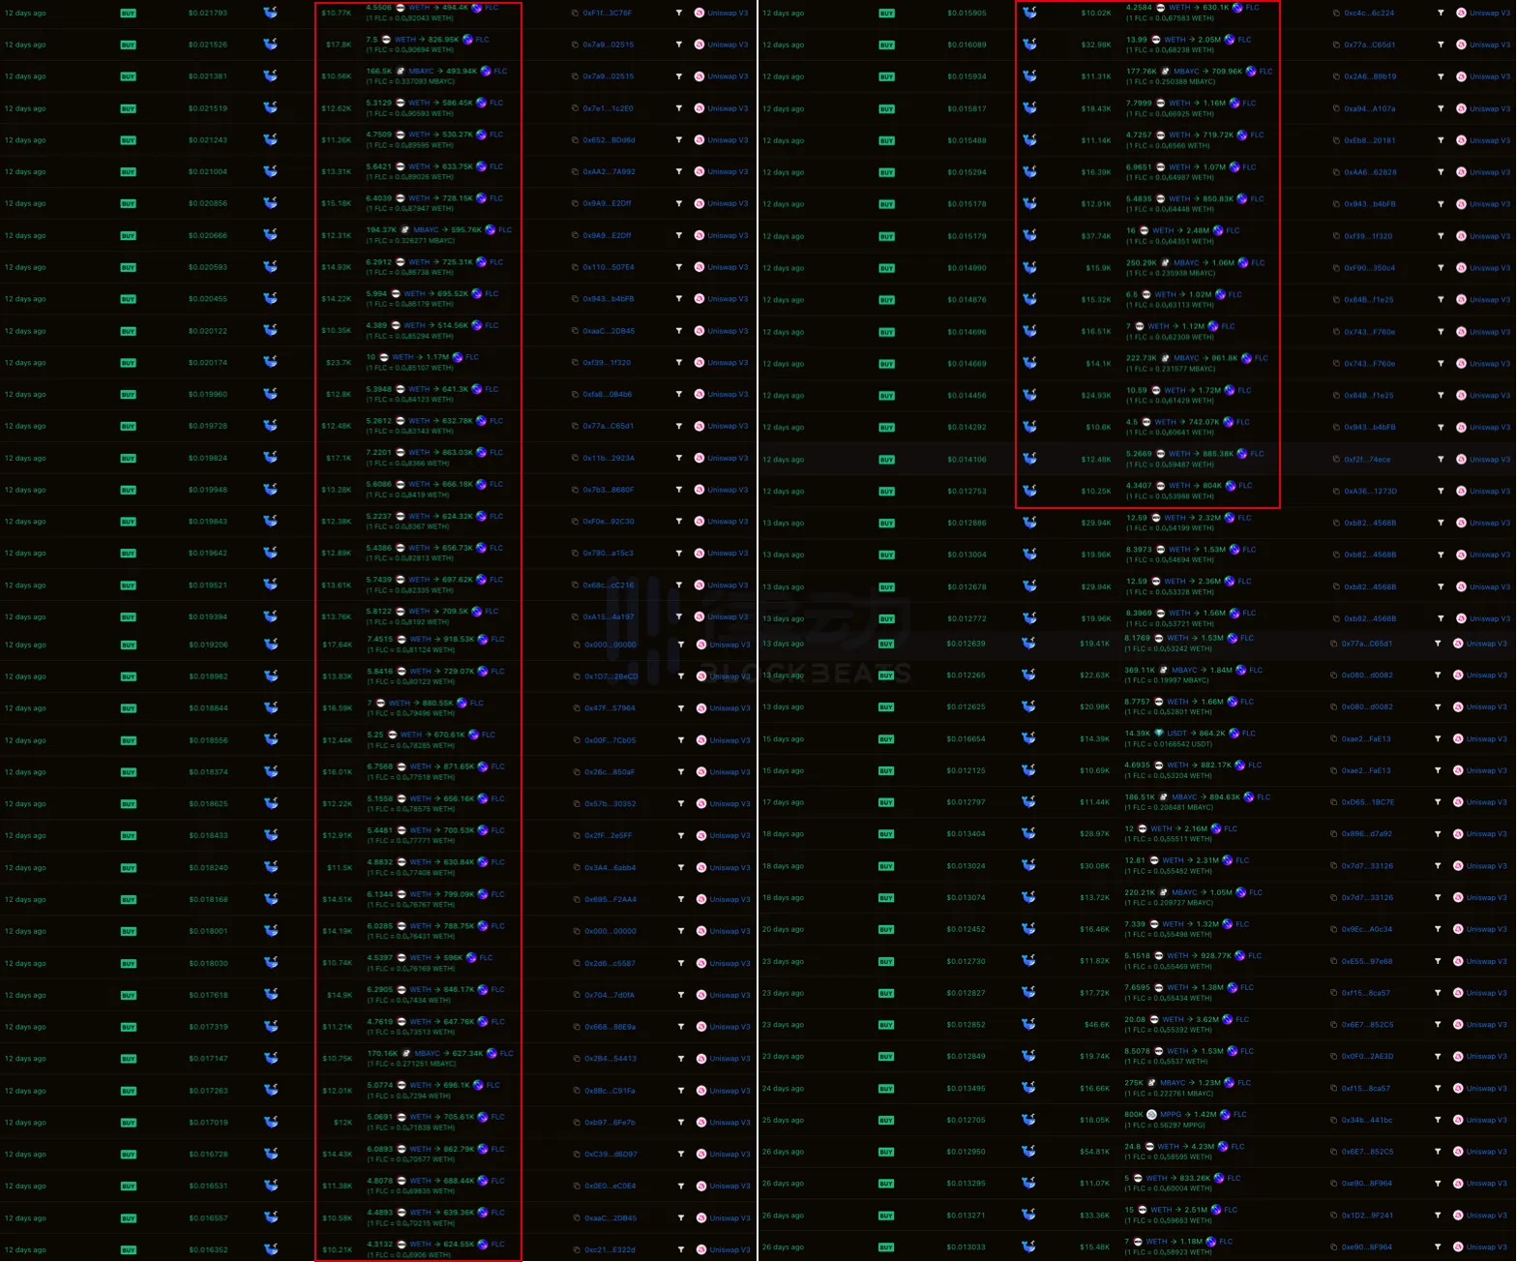Open the MBAYC link in the 166.5K MBAYC swap
This screenshot has width=1517, height=1262.
pyautogui.click(x=421, y=72)
